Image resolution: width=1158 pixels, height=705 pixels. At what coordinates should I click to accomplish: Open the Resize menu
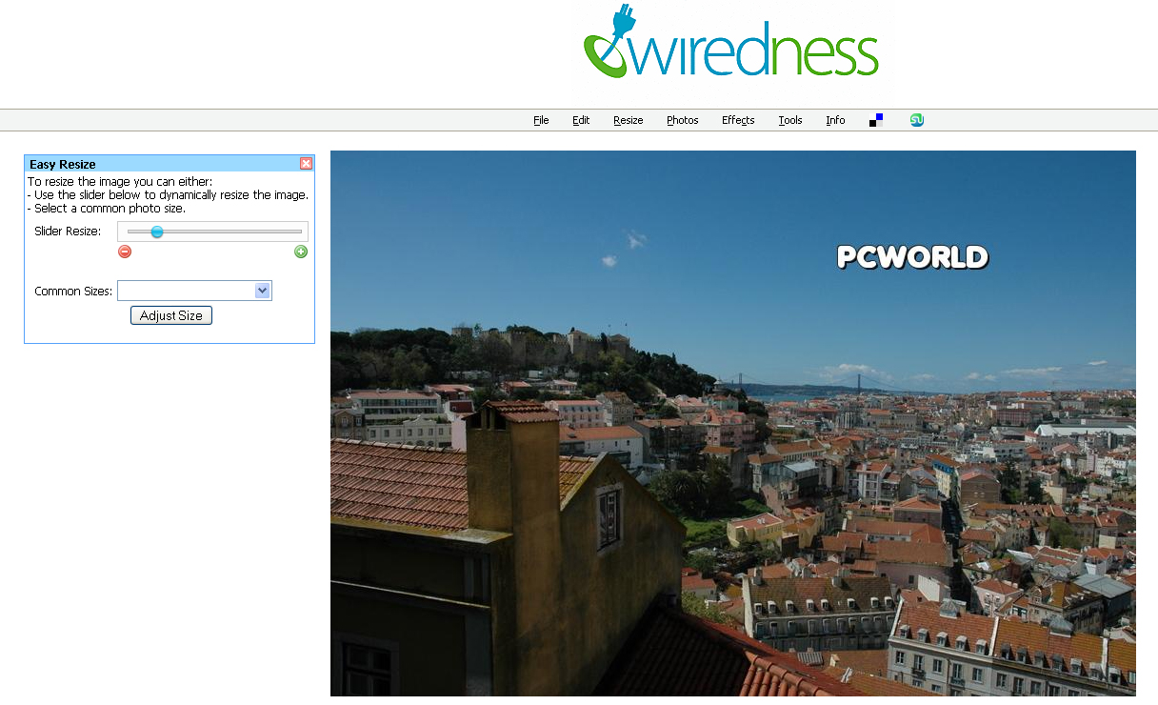pyautogui.click(x=629, y=120)
